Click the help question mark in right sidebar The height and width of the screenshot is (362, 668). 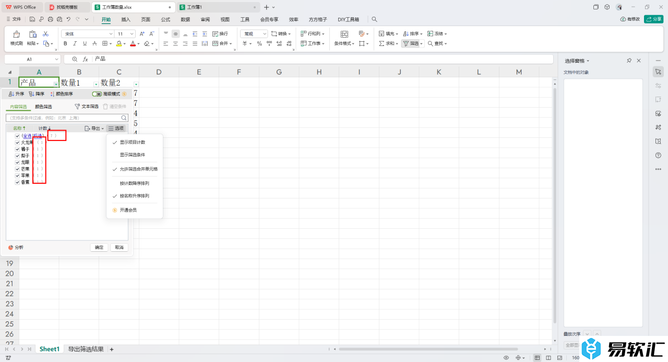point(658,155)
